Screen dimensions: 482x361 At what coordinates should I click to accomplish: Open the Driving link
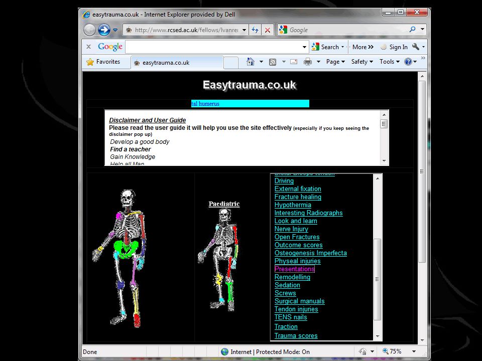[x=284, y=181]
